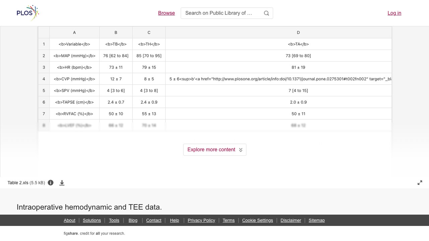Open the Contact footer link
Screen dimensions: 429x241
[x=154, y=220]
